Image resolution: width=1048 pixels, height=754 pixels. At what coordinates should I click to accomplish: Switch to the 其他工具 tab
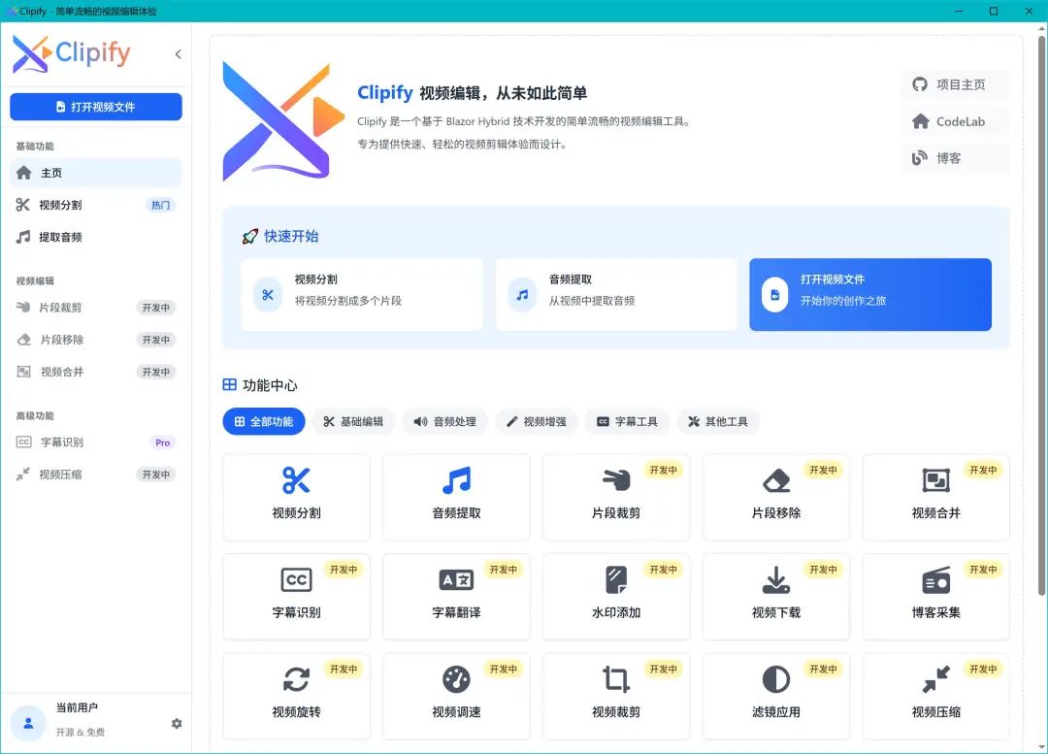click(x=718, y=422)
